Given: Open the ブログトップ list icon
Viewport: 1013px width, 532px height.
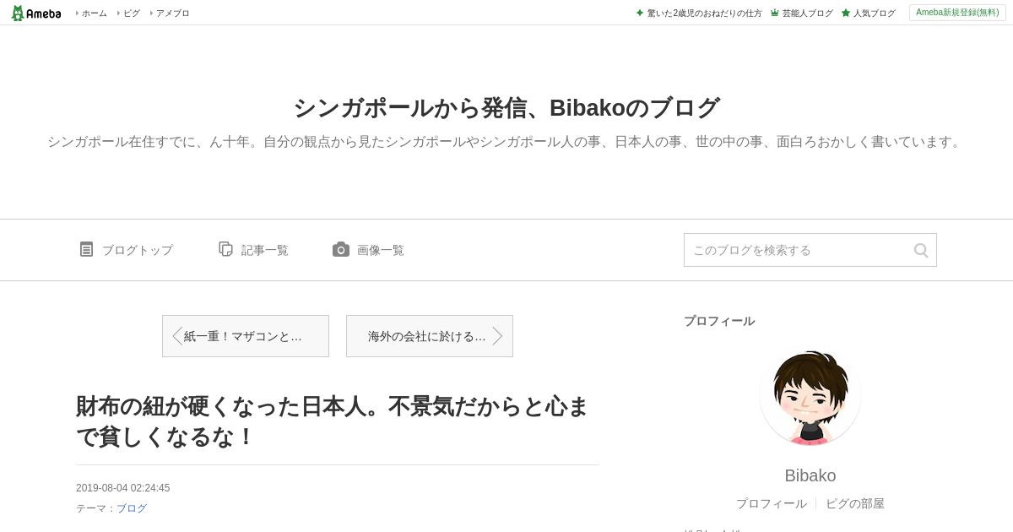Looking at the screenshot, I should coord(86,249).
